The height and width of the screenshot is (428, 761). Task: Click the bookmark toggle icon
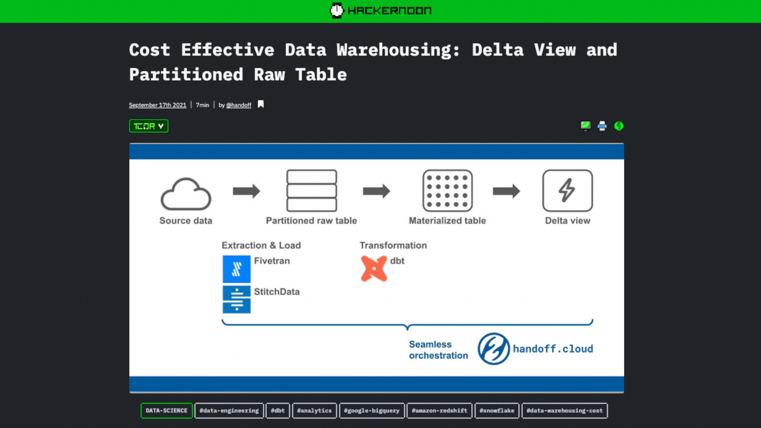260,104
